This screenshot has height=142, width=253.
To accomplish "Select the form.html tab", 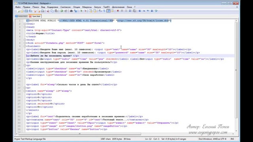I will pyautogui.click(x=35, y=16).
